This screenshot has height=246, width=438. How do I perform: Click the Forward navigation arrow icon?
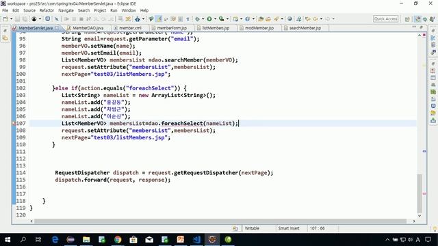[328, 19]
